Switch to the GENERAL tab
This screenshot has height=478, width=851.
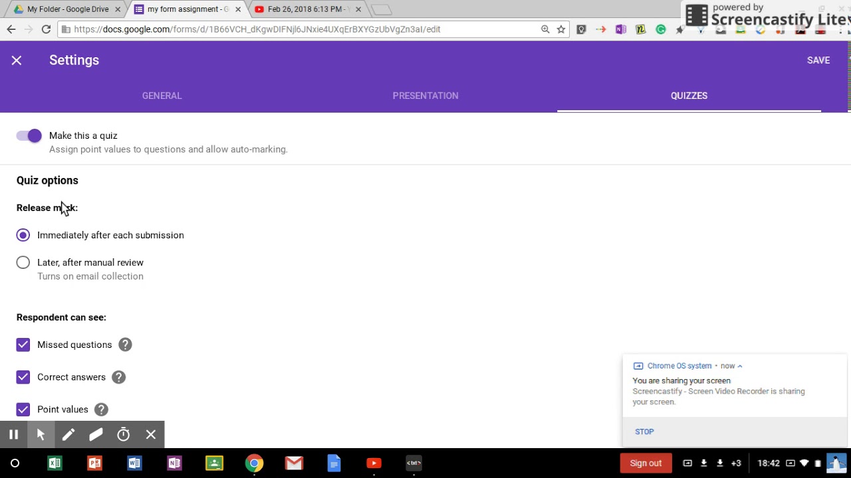(x=162, y=96)
